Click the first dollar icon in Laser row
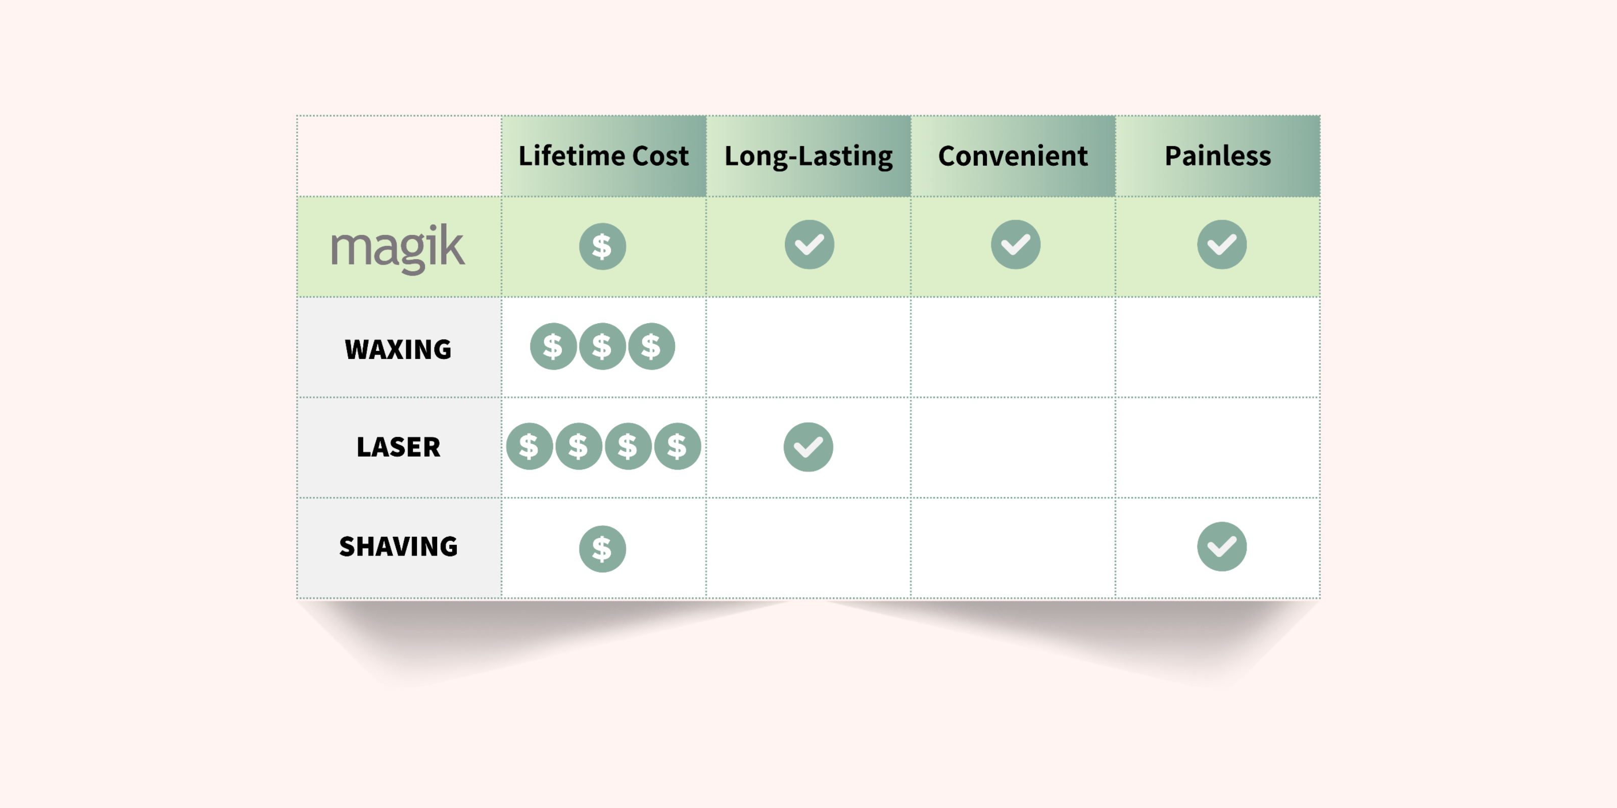Viewport: 1617px width, 808px height. pyautogui.click(x=529, y=446)
